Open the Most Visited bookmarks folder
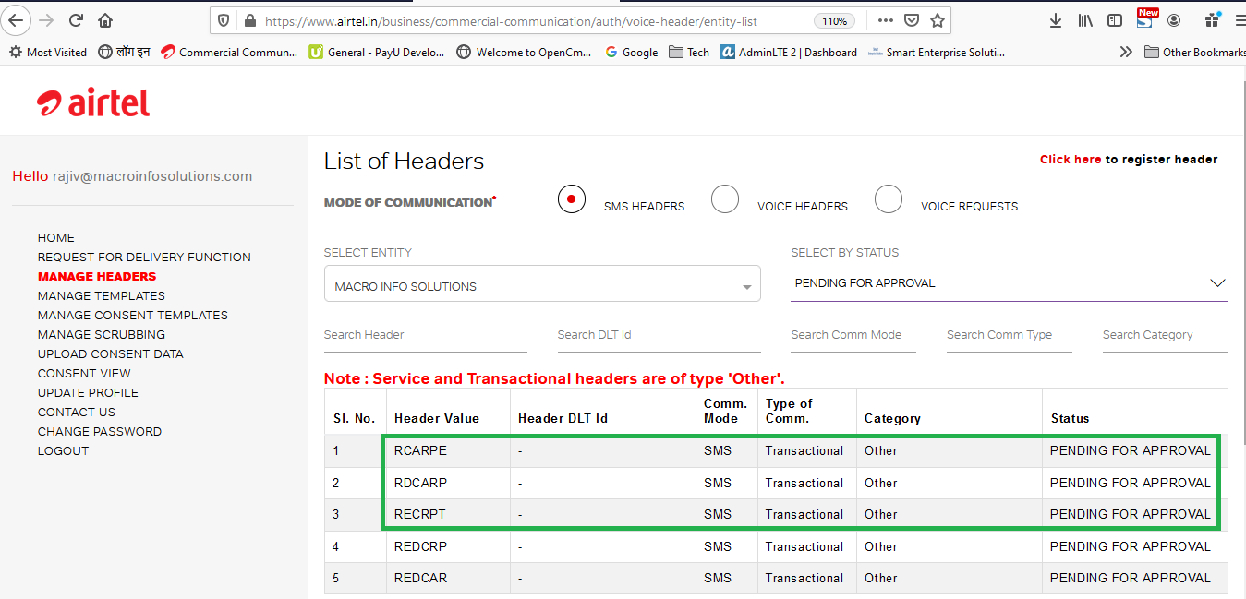The height and width of the screenshot is (599, 1246). pos(48,53)
